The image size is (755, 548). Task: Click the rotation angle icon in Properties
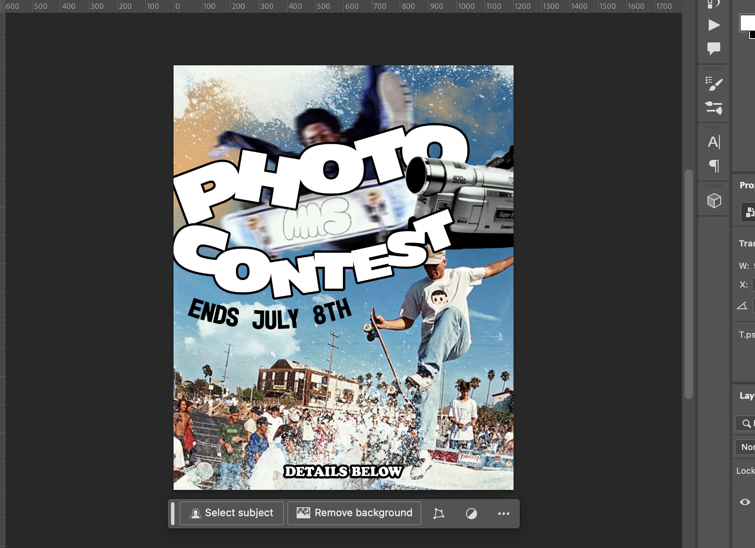click(742, 306)
